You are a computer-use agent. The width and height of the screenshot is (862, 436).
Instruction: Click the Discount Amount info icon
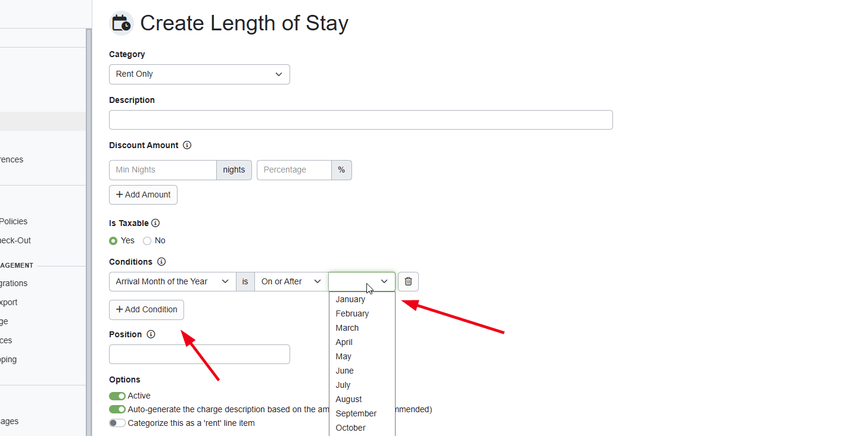coord(187,145)
